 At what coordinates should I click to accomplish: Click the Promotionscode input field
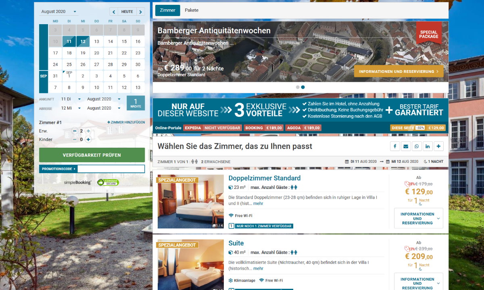(111, 169)
